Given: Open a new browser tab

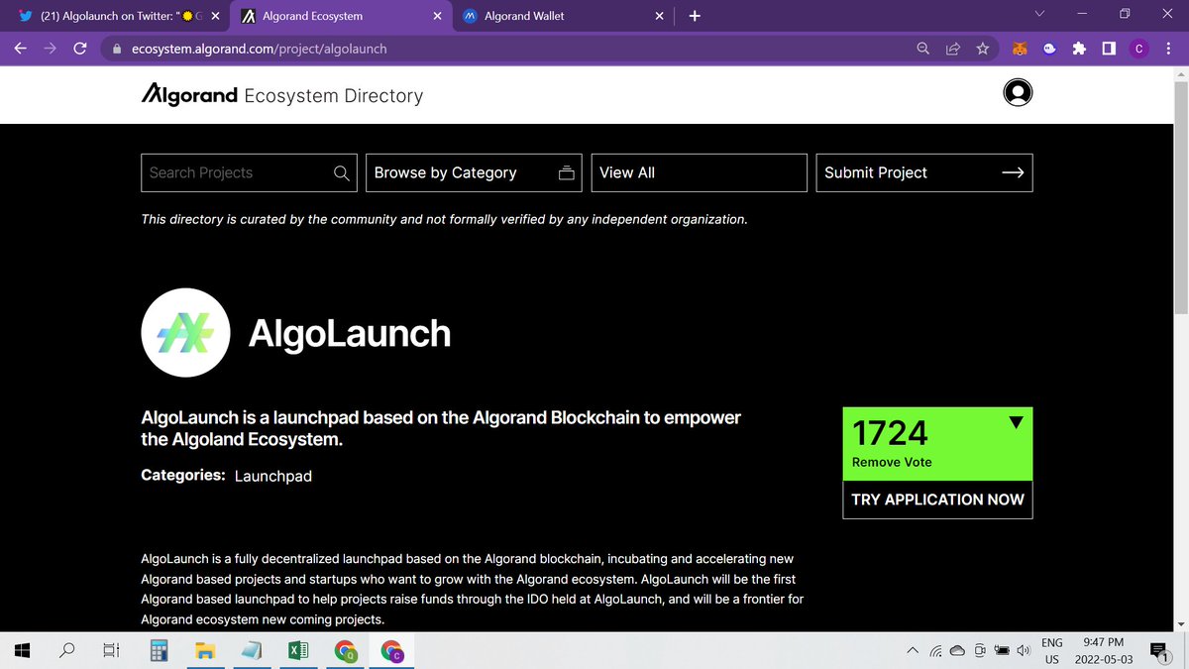Looking at the screenshot, I should pyautogui.click(x=695, y=16).
